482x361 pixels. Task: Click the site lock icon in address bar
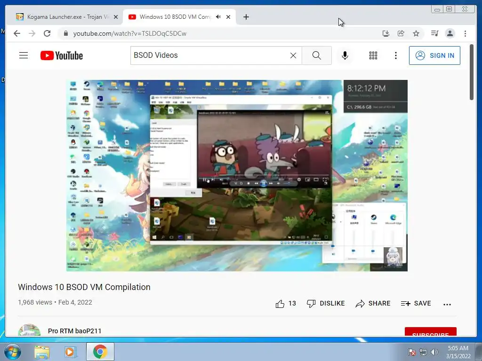click(x=65, y=33)
